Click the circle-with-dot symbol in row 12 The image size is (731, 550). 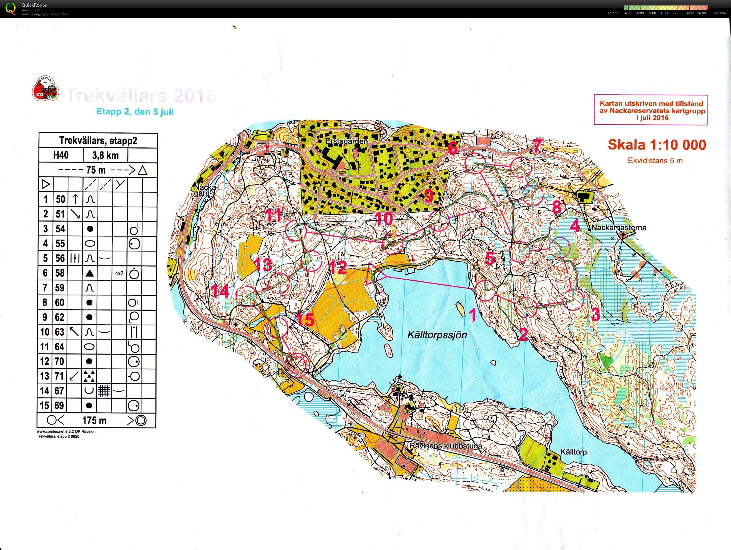(x=134, y=361)
